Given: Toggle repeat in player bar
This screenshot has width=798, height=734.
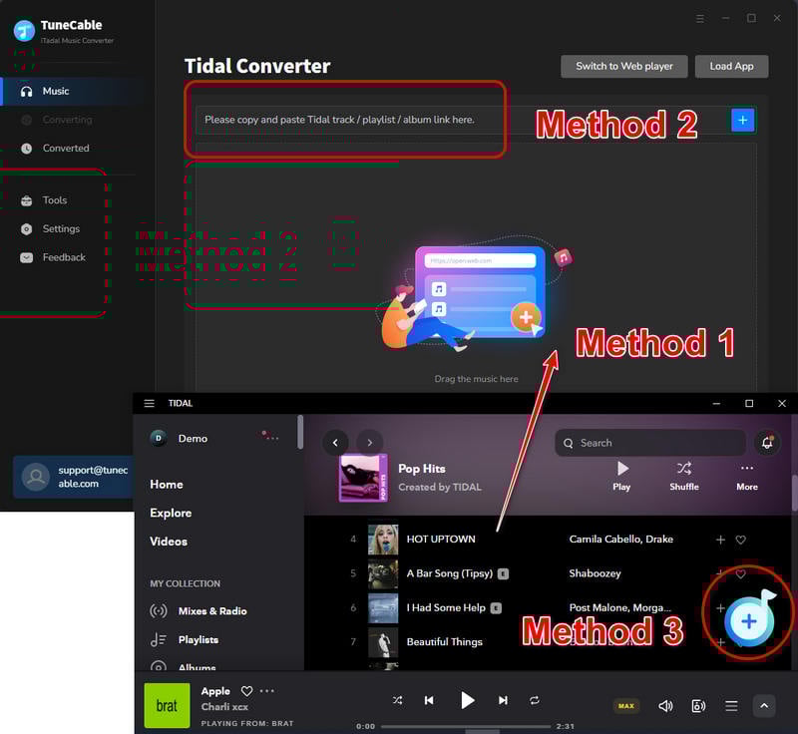Looking at the screenshot, I should click(535, 700).
